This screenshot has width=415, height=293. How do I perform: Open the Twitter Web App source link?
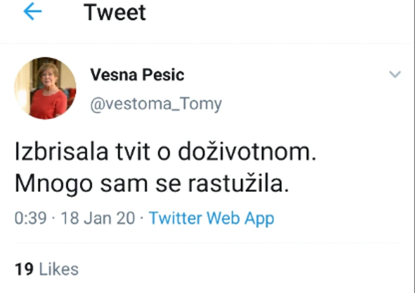pos(211,218)
